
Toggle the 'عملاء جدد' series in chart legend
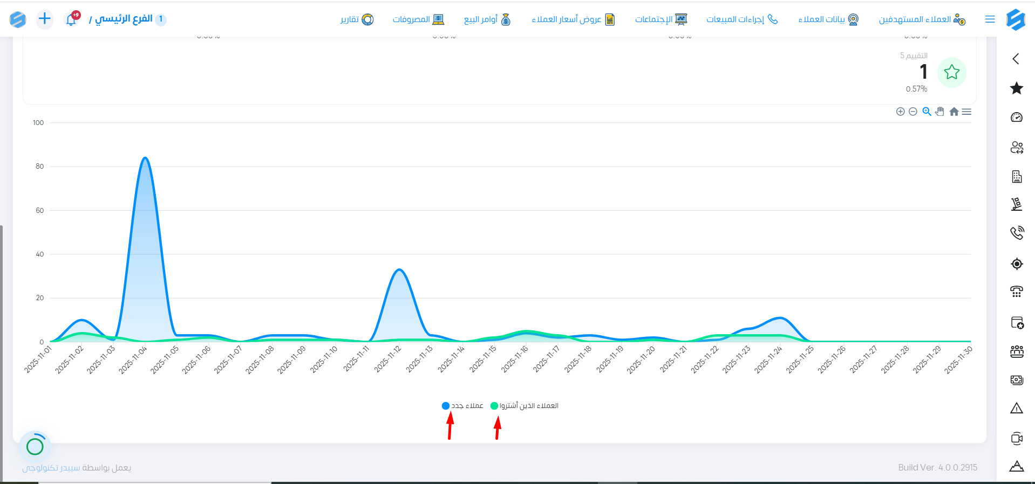[463, 406]
